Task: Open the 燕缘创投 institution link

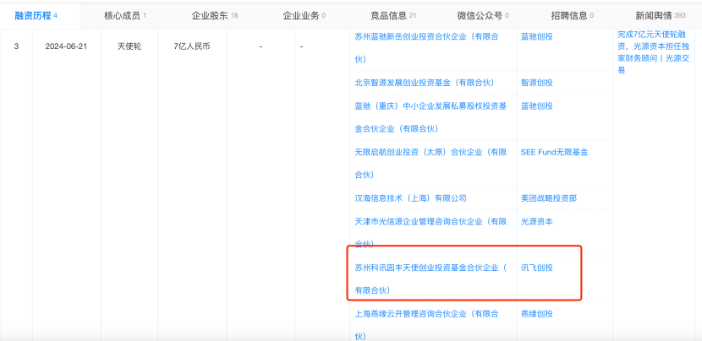Action: [537, 314]
